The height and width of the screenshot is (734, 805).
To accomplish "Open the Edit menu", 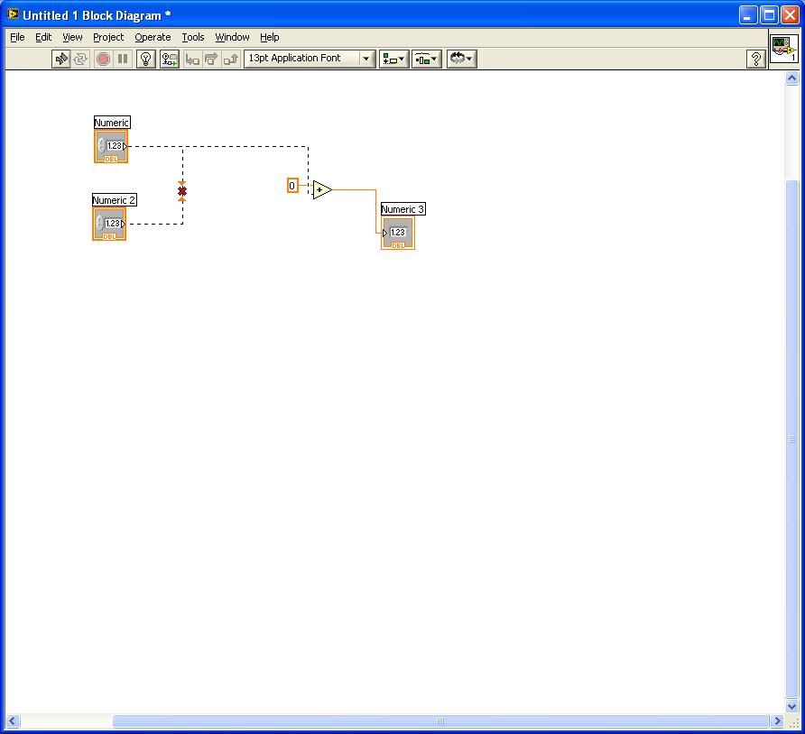I will [43, 37].
